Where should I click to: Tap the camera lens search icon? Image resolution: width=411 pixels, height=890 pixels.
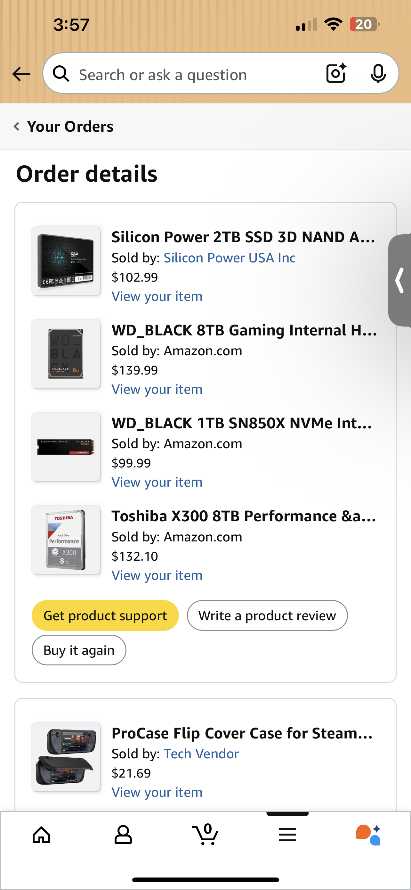tap(336, 73)
